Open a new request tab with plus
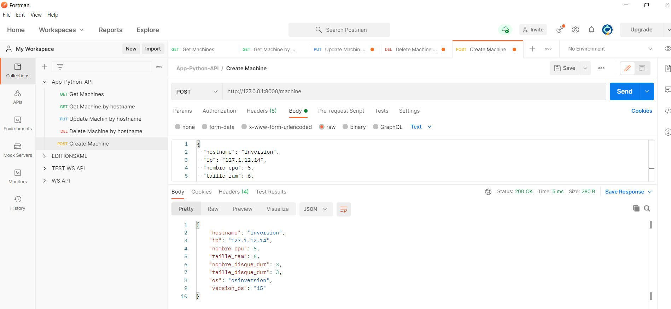The width and height of the screenshot is (671, 309). click(532, 49)
